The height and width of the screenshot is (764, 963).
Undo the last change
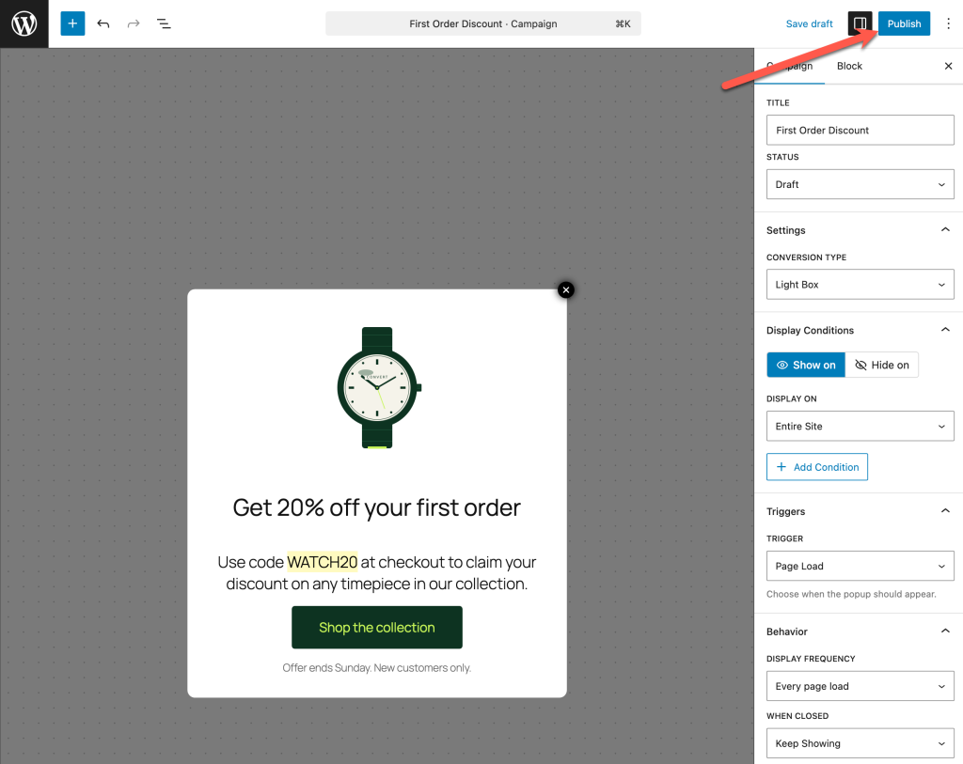(x=103, y=23)
